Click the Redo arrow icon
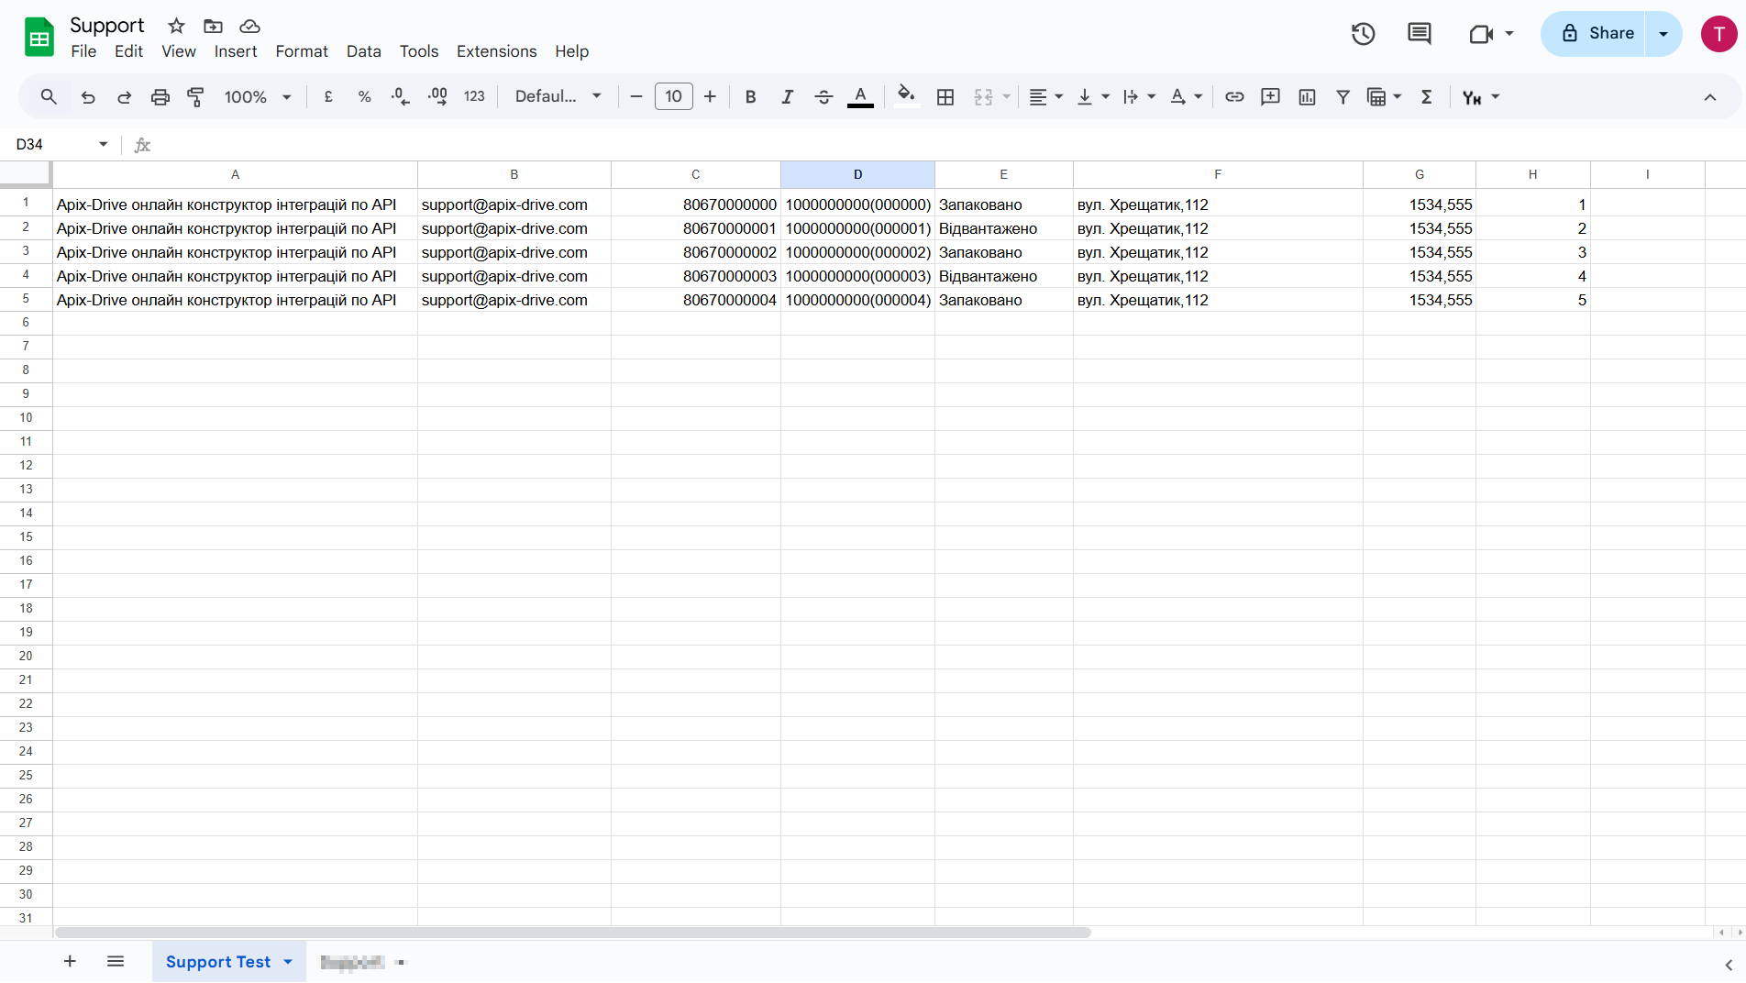This screenshot has width=1746, height=983. 124,96
